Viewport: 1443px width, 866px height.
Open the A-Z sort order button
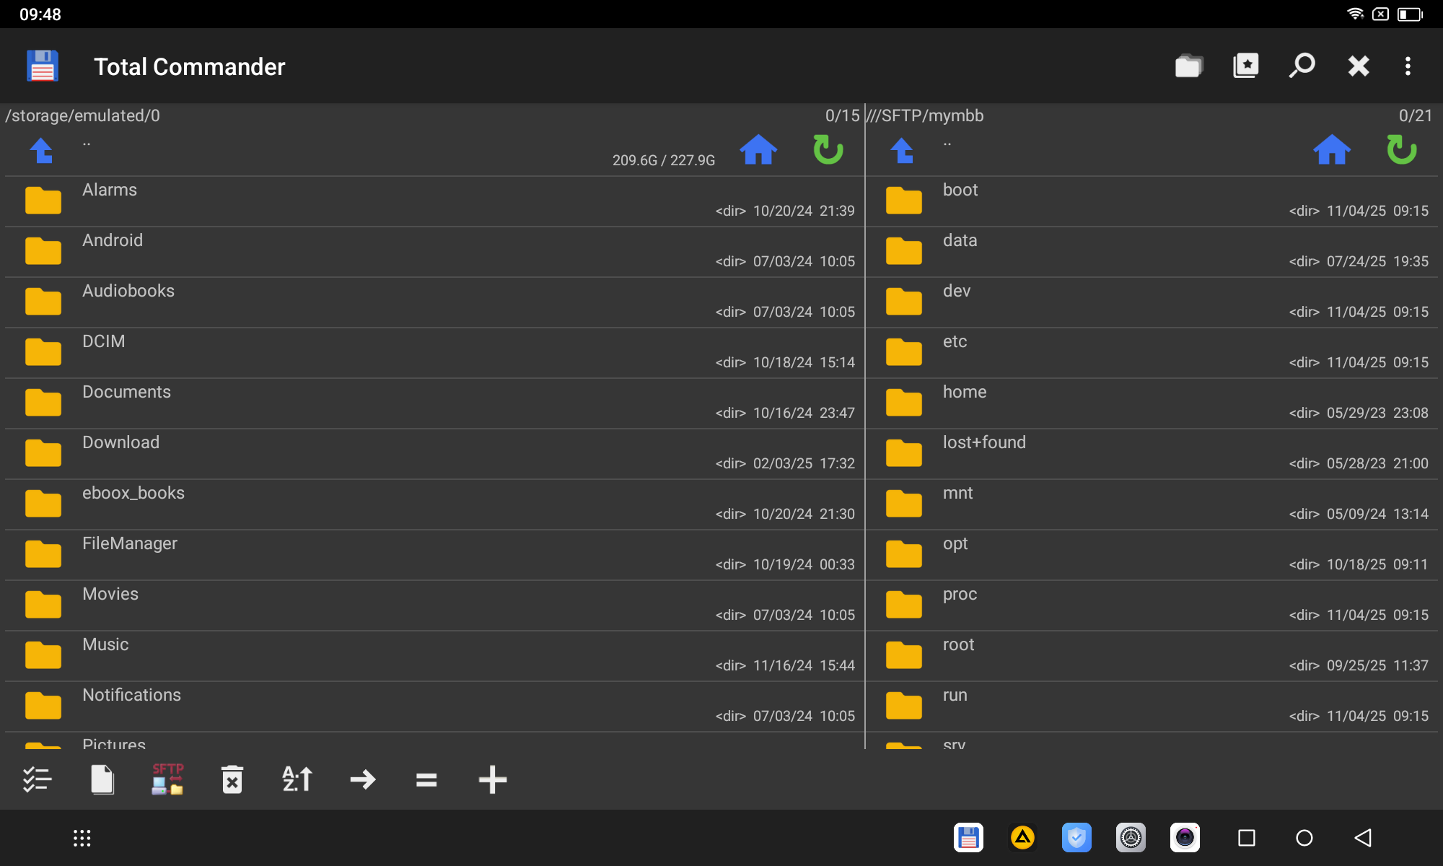pos(297,779)
